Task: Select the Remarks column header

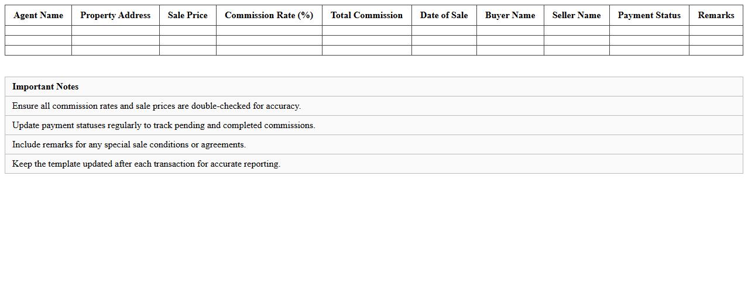Action: 715,15
